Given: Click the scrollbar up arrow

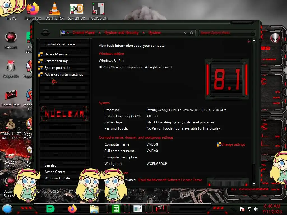Looking at the screenshot, I should (254, 40).
